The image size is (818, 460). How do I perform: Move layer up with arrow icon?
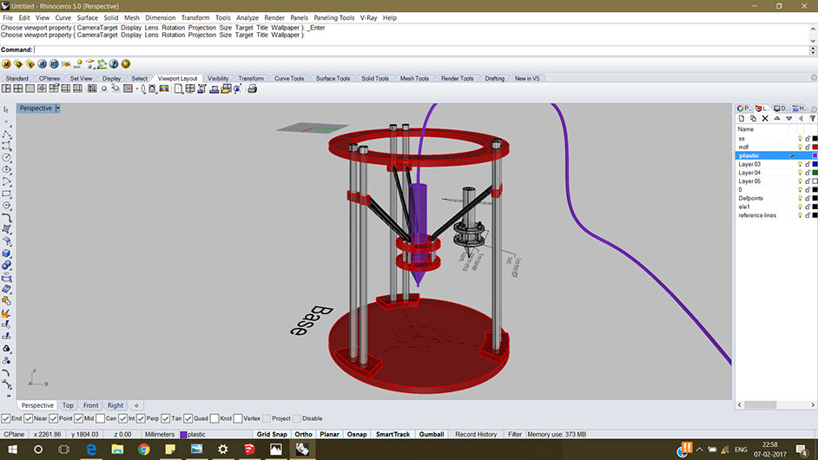click(x=777, y=119)
